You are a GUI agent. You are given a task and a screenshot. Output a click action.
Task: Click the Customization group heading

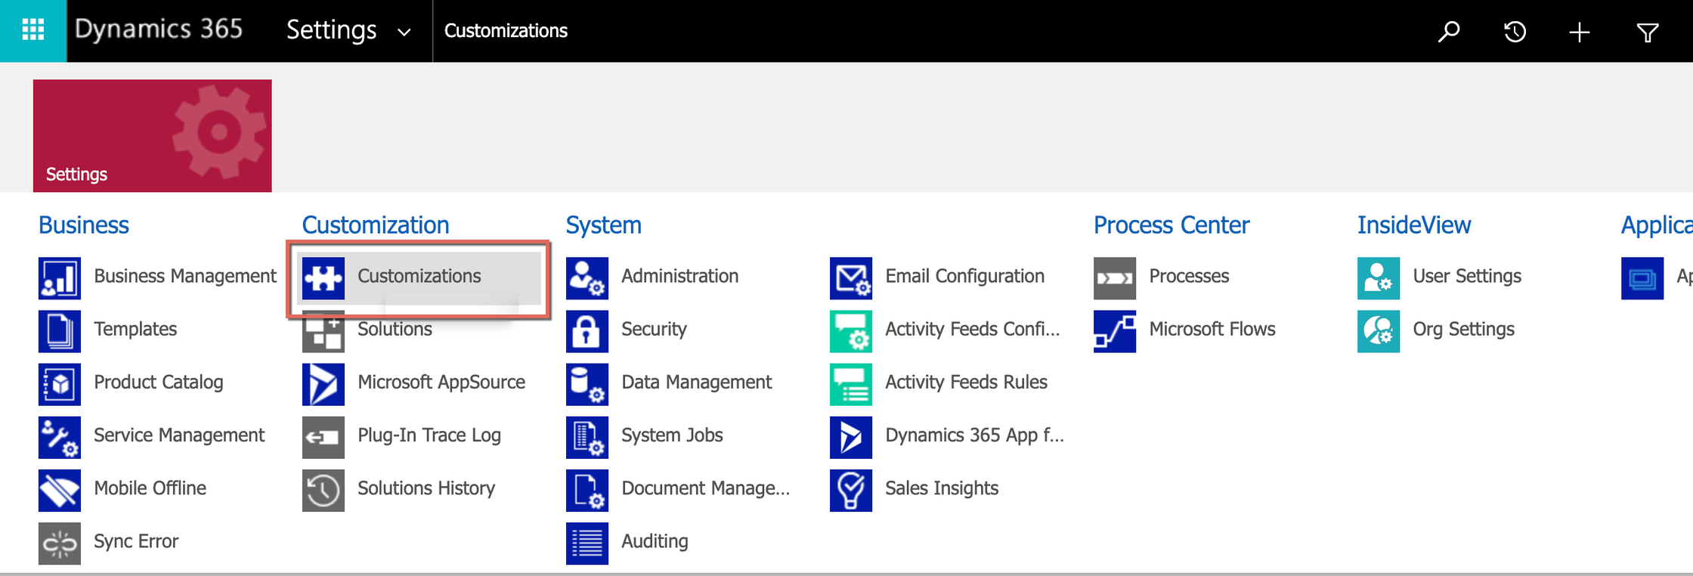(376, 225)
